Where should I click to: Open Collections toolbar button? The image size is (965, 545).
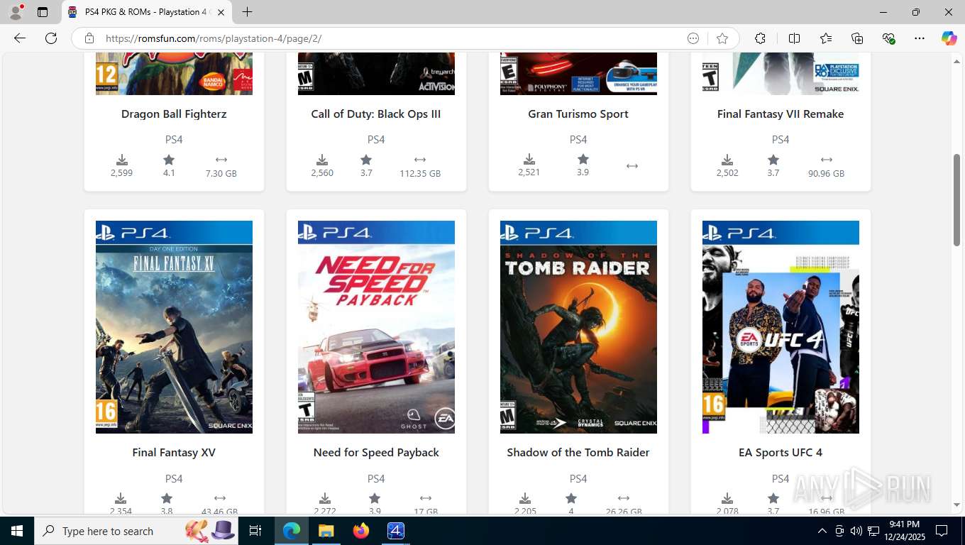[x=857, y=38]
